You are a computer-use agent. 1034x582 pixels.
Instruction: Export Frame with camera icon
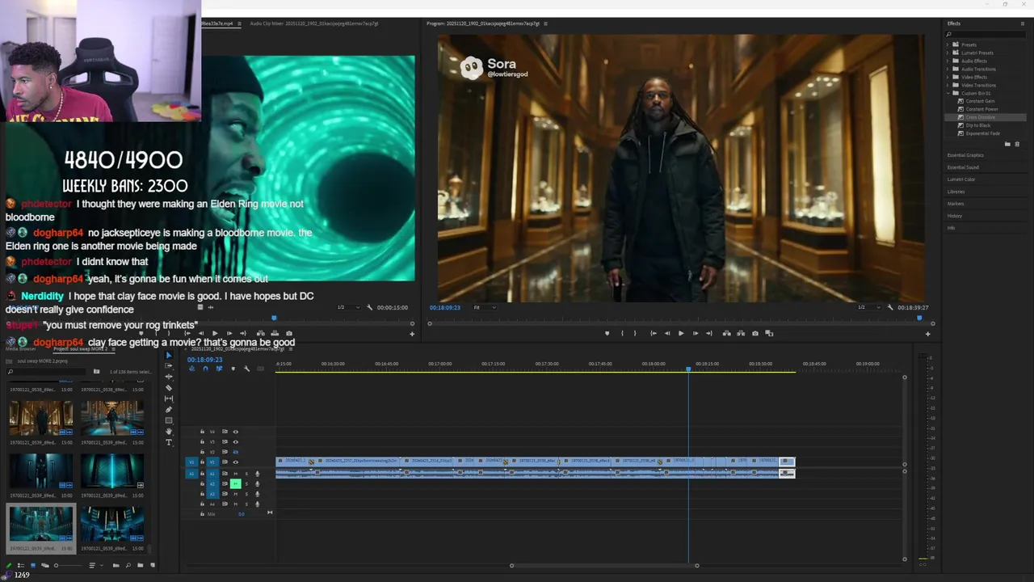(x=755, y=333)
